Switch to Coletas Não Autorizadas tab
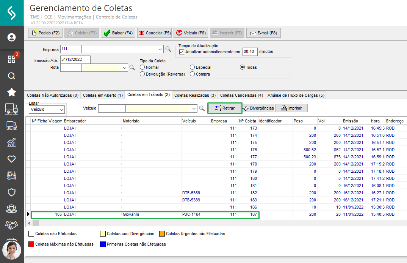This screenshot has width=407, height=263. click(x=53, y=95)
